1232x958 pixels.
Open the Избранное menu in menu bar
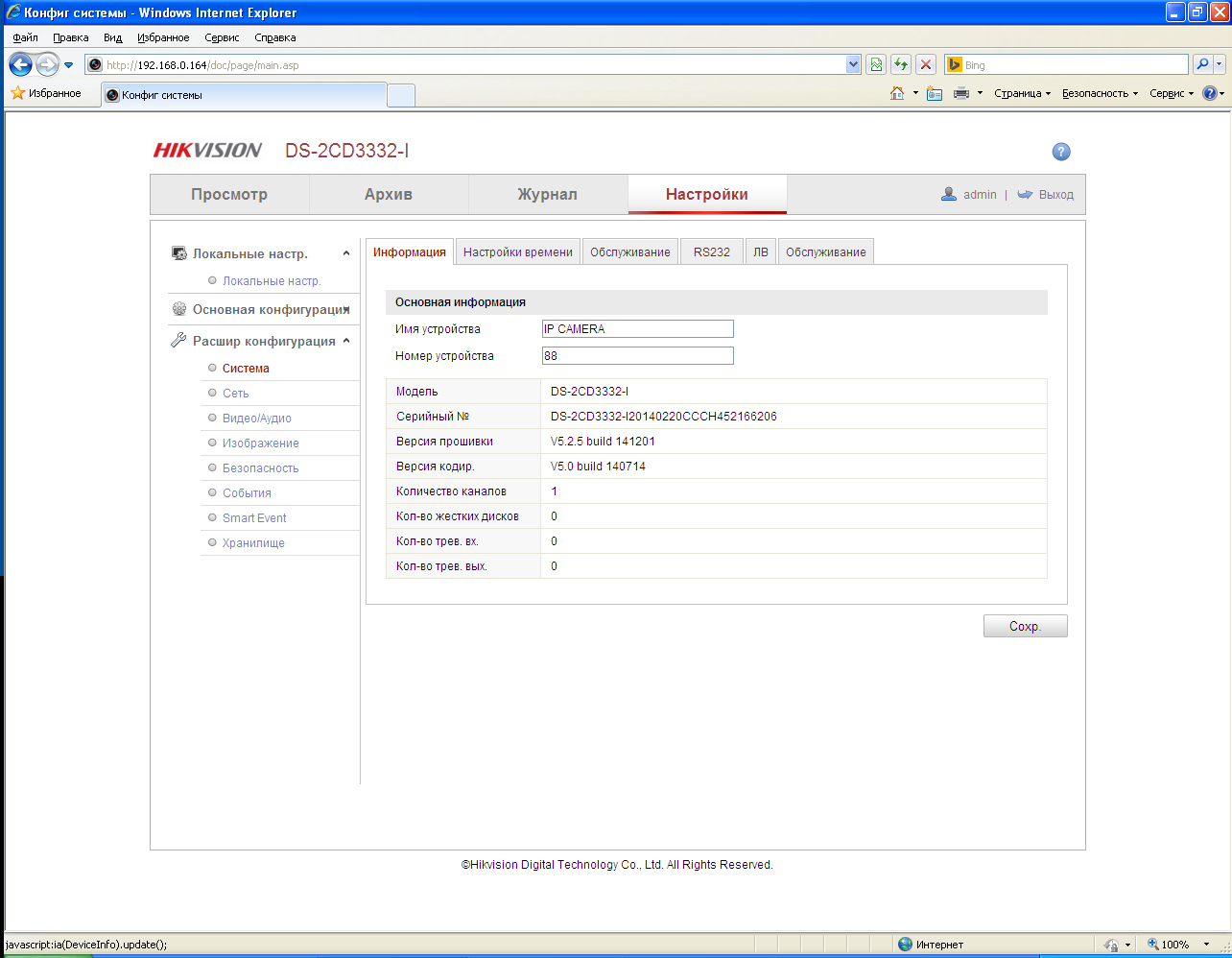(x=163, y=37)
